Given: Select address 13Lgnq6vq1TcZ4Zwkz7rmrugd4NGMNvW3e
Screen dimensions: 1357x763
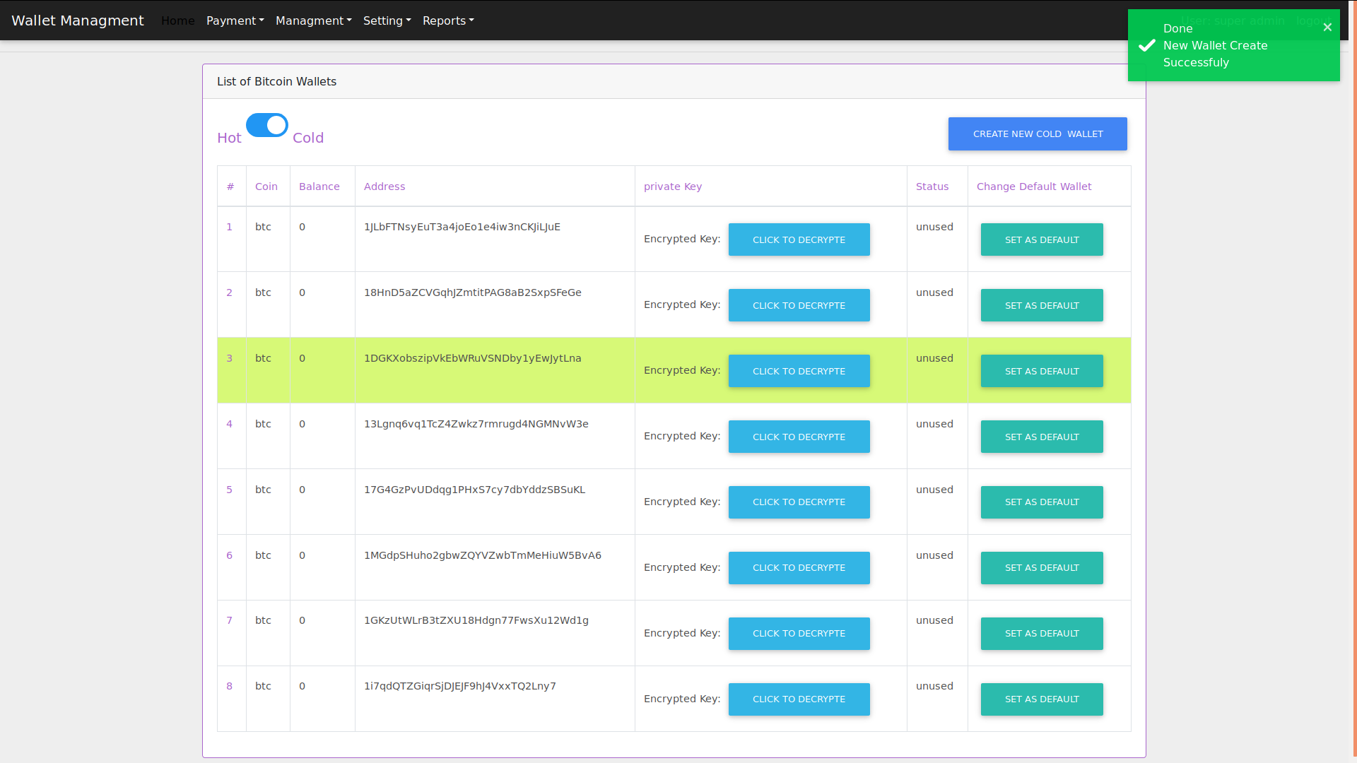Looking at the screenshot, I should click(476, 424).
